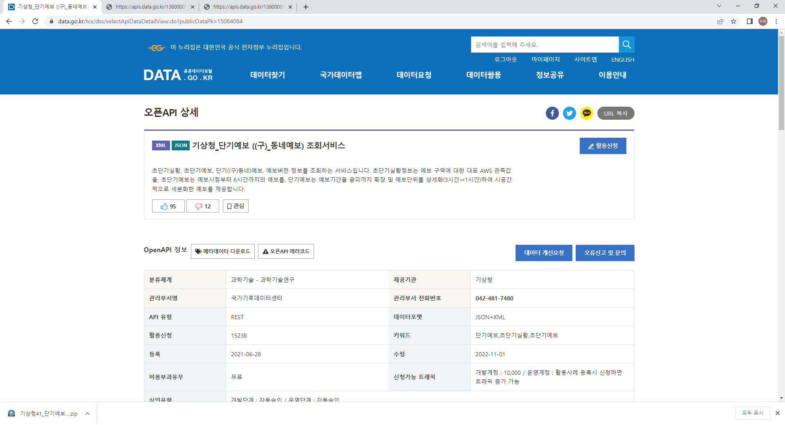Click the DATA.GO.KR logo
785x425 pixels.
(x=178, y=75)
